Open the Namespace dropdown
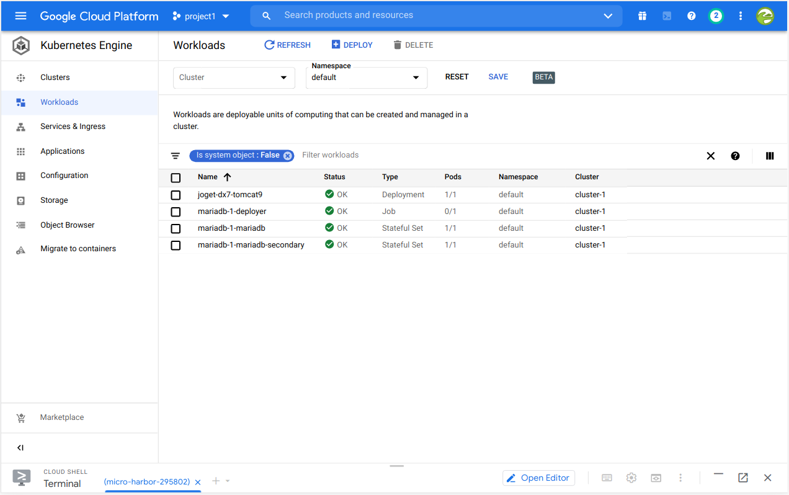Screen dimensions: 789x495 [366, 78]
